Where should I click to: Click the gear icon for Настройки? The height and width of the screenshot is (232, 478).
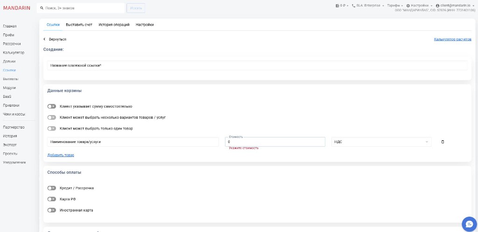(408, 6)
